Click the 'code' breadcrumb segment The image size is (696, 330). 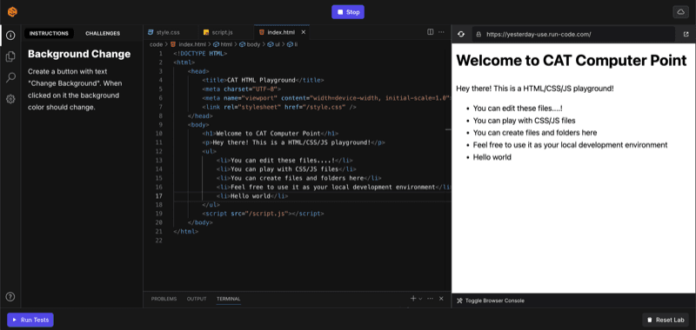pyautogui.click(x=157, y=44)
